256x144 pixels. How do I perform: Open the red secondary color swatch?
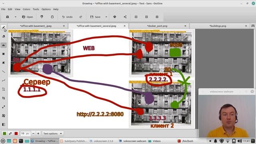point(16,134)
